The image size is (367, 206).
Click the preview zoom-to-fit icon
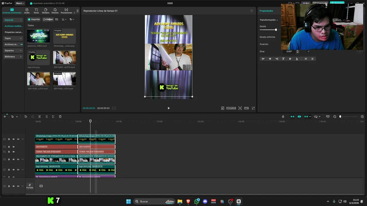tap(240, 108)
